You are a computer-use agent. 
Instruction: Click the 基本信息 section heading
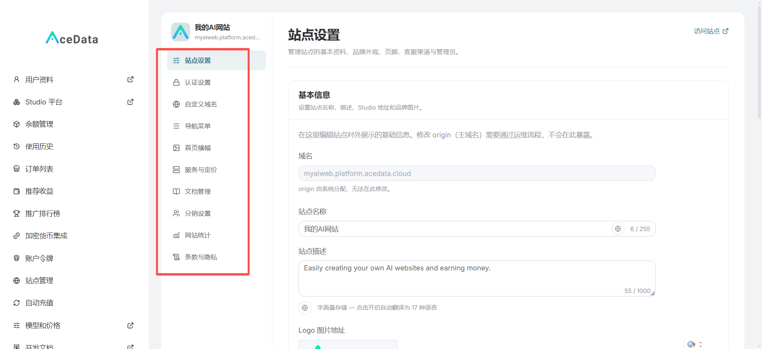point(314,95)
